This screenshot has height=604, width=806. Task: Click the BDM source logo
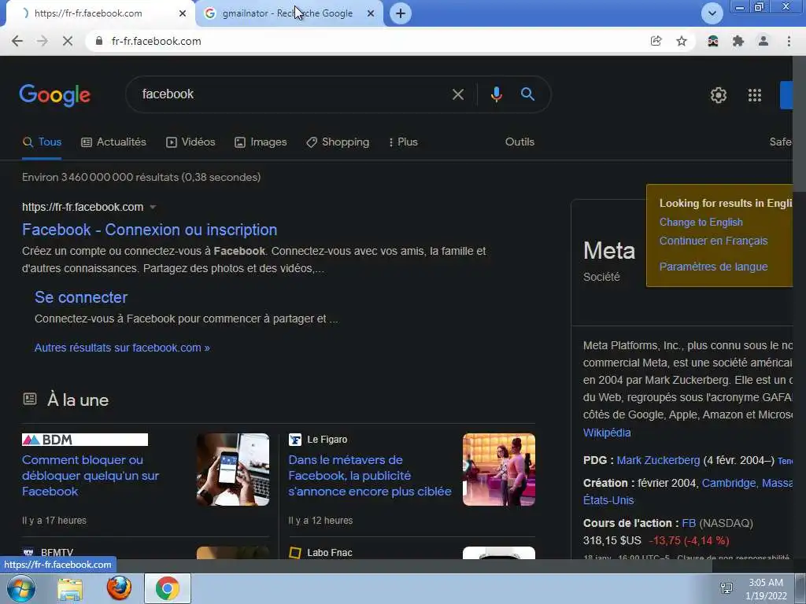(85, 440)
